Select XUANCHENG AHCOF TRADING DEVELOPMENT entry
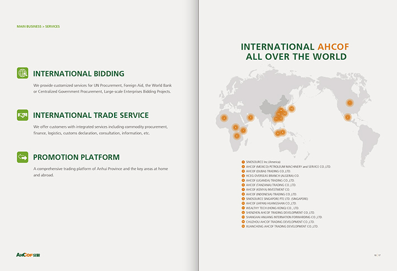397x271 pixels. (282, 226)
